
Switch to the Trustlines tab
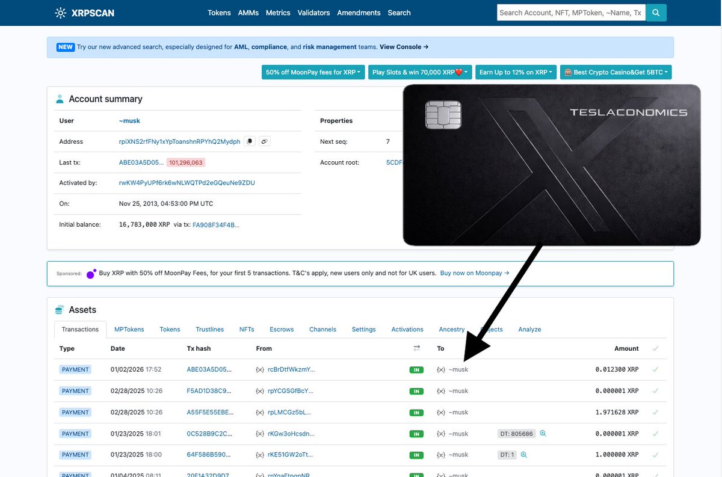pos(209,330)
